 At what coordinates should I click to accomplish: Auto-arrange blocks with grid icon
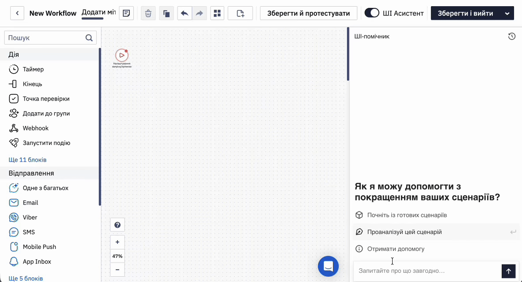(x=217, y=13)
